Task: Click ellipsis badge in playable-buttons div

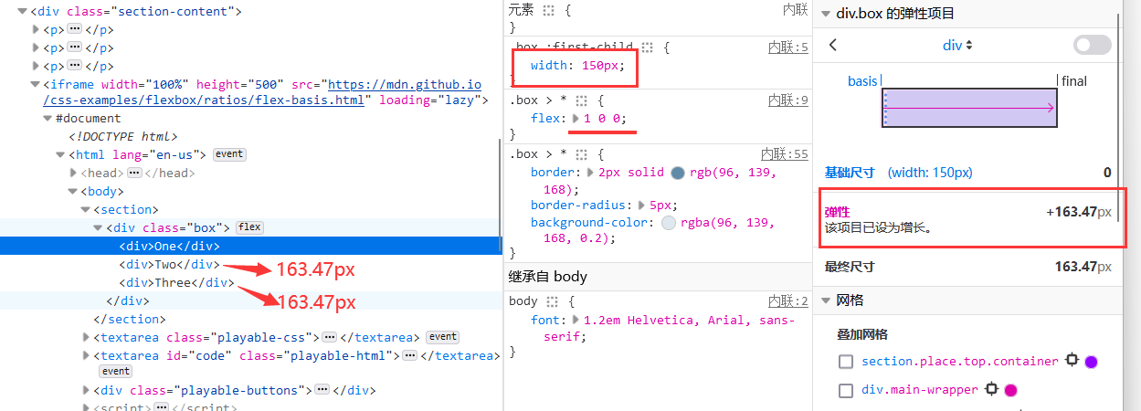Action: click(x=322, y=390)
